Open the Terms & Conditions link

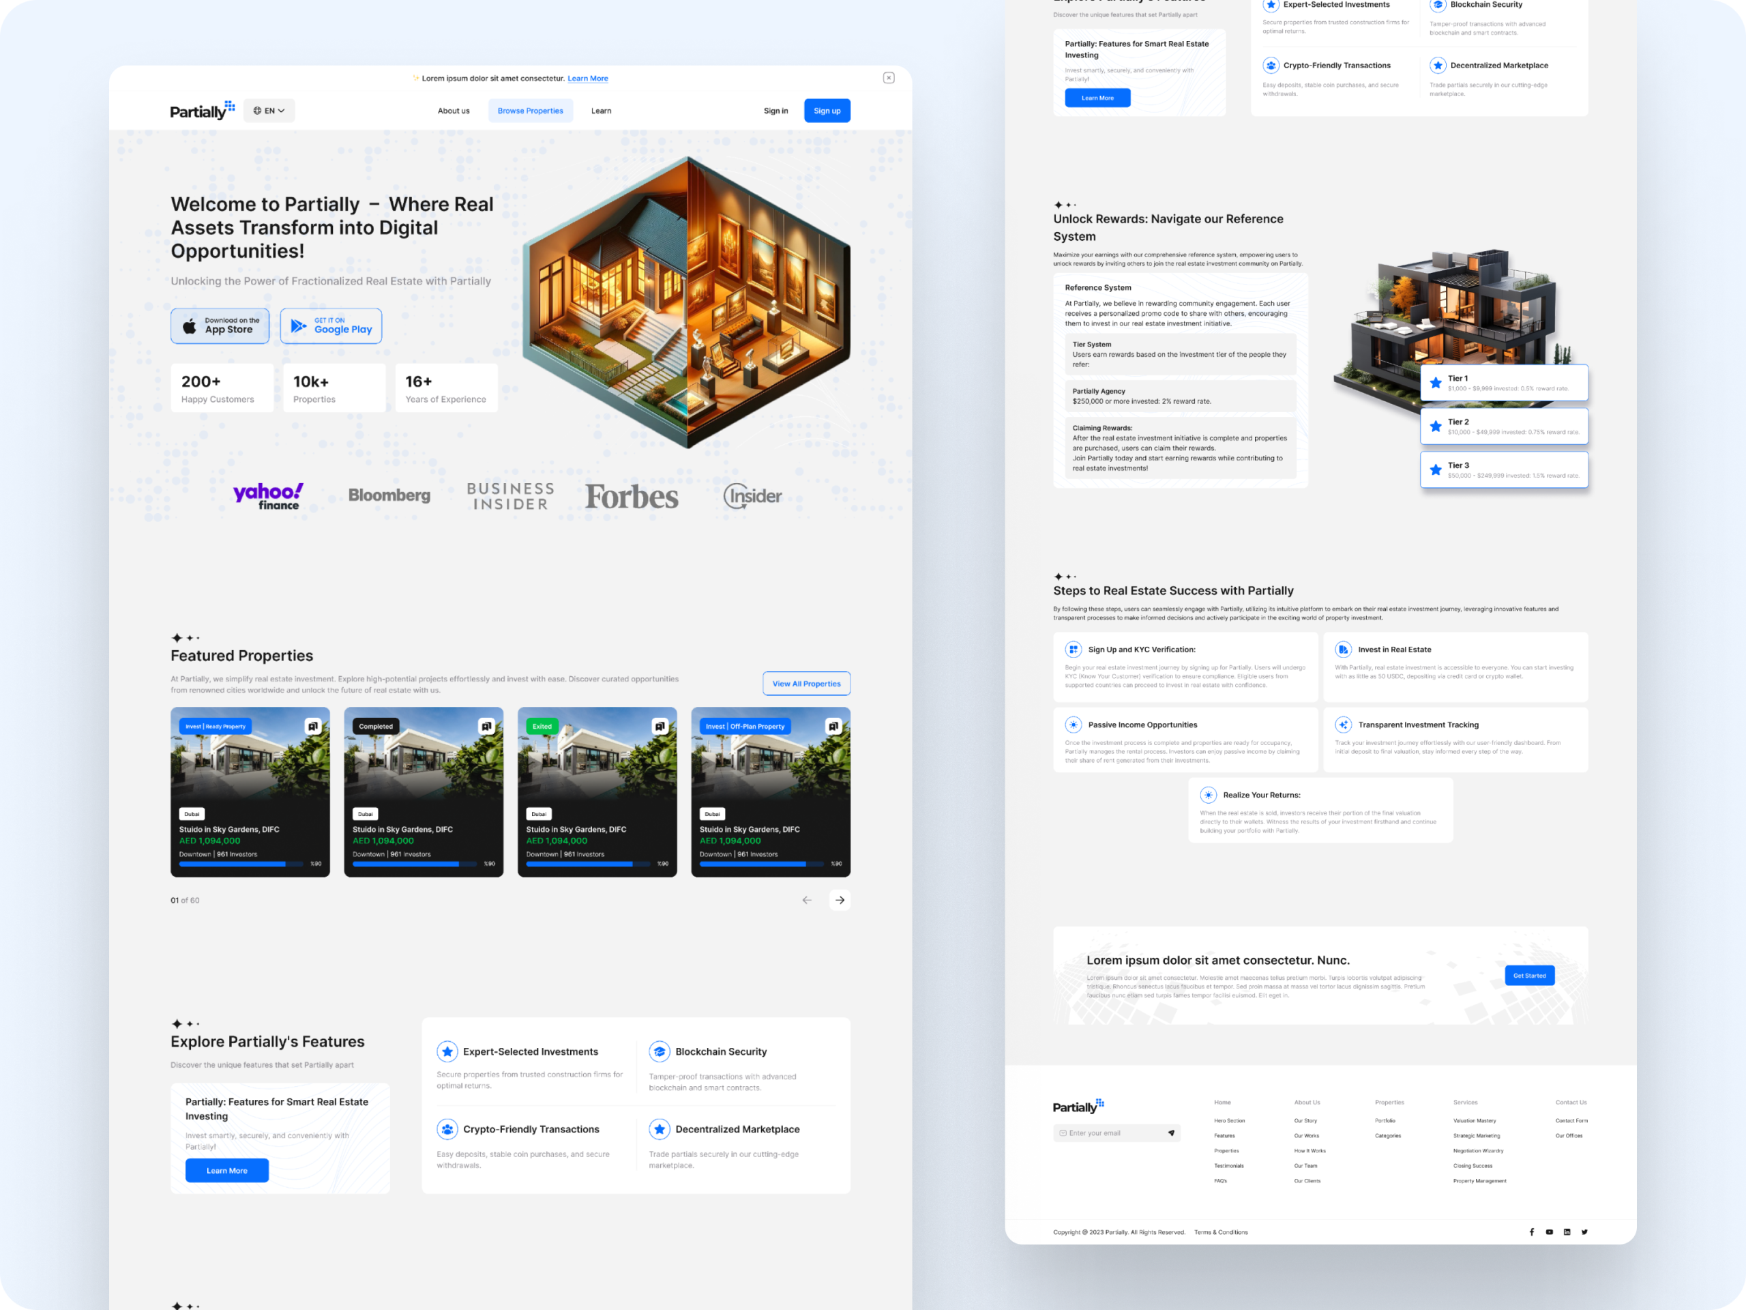point(1221,1232)
